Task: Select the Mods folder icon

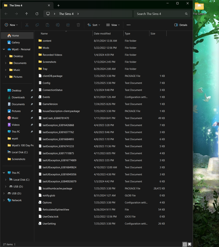Action: (x=40, y=48)
